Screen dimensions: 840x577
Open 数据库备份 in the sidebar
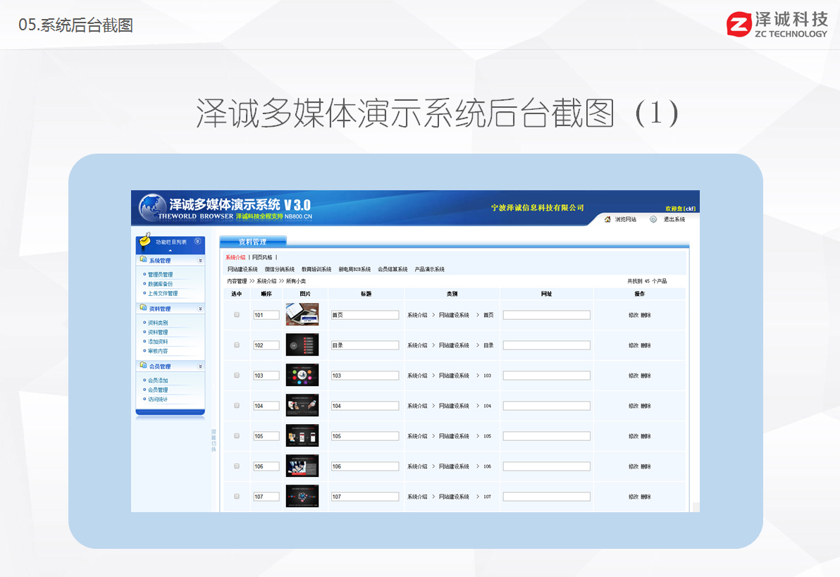[x=160, y=284]
